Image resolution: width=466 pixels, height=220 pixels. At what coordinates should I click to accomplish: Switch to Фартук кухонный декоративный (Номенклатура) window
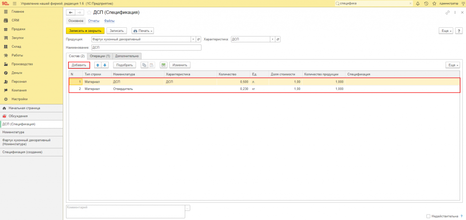click(31, 142)
